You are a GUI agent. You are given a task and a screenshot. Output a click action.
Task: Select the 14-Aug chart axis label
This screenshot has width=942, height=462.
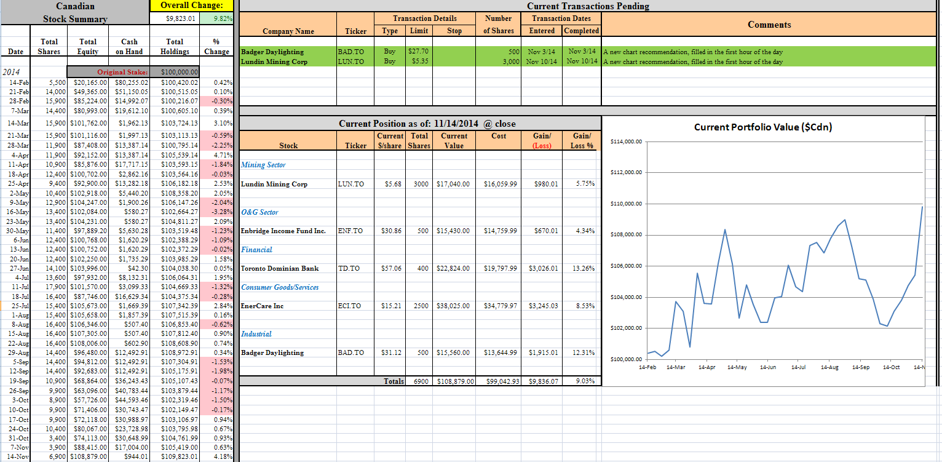coord(829,367)
